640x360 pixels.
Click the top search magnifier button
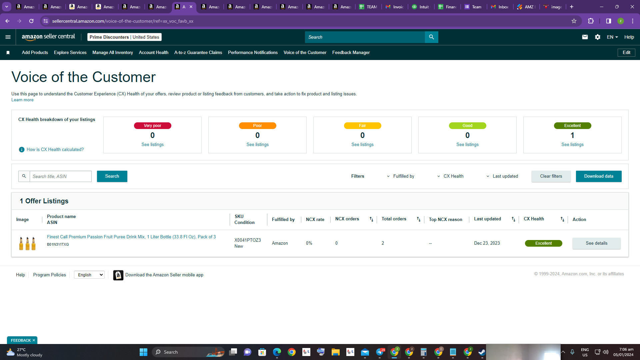click(x=431, y=37)
